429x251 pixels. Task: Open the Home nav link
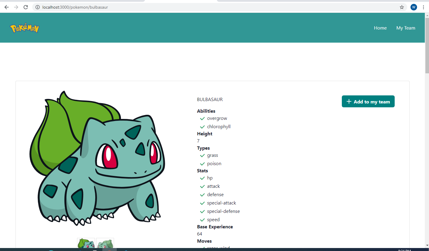[x=380, y=28]
